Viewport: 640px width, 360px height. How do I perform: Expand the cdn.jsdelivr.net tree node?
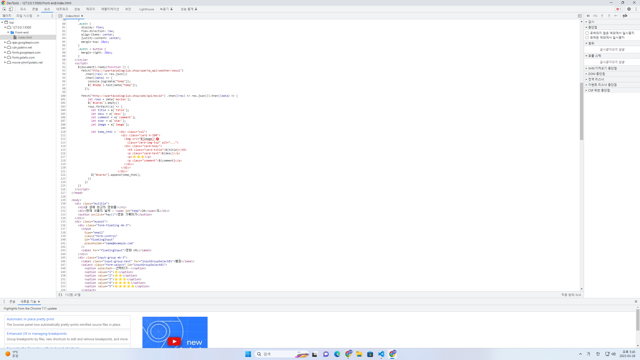coord(5,47)
